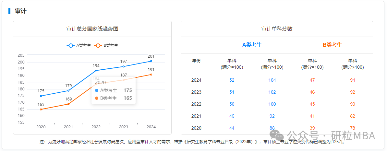The height and width of the screenshot is (151, 387).
Task: Click the value 47 in the 2024 row
Action: [x=312, y=80]
